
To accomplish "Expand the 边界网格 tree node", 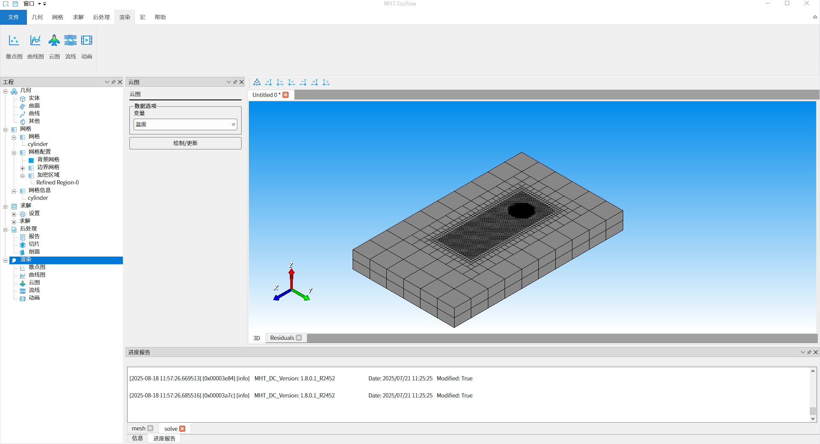I will pyautogui.click(x=23, y=168).
